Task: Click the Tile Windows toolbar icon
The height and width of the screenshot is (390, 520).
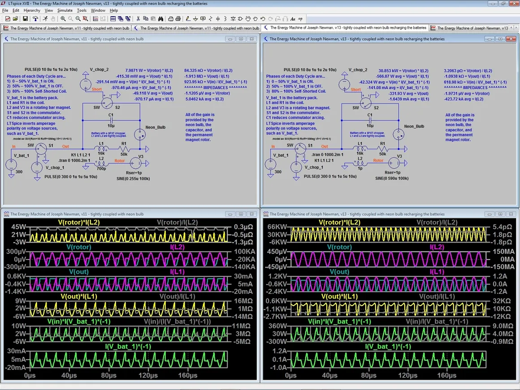Action: pyautogui.click(x=113, y=19)
